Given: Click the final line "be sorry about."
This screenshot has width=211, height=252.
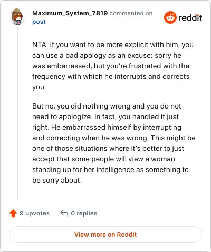Looking at the screenshot, I should 57,181.
